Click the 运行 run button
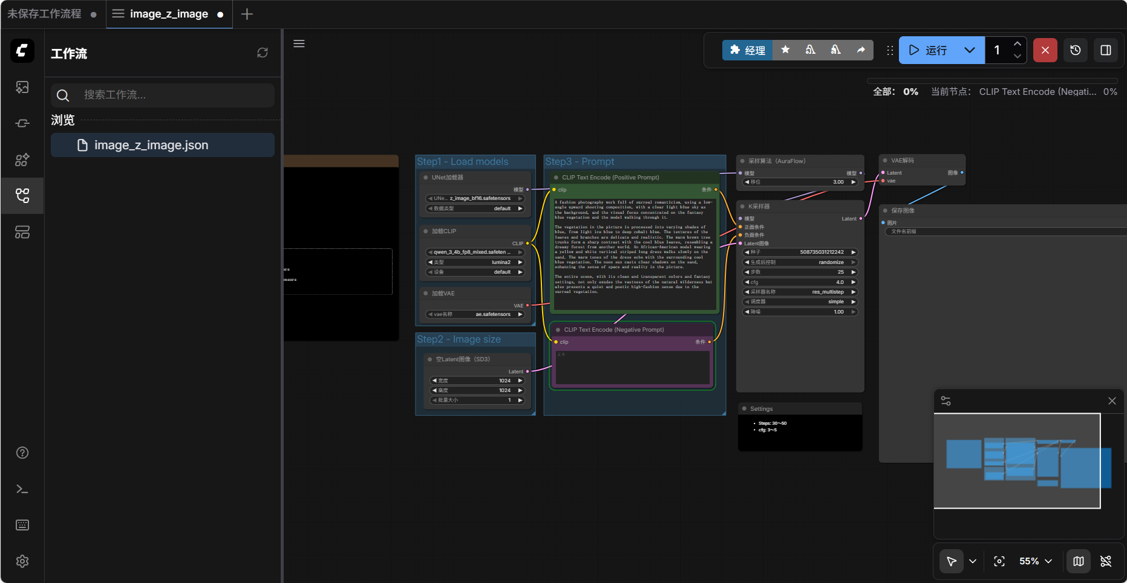 (929, 50)
